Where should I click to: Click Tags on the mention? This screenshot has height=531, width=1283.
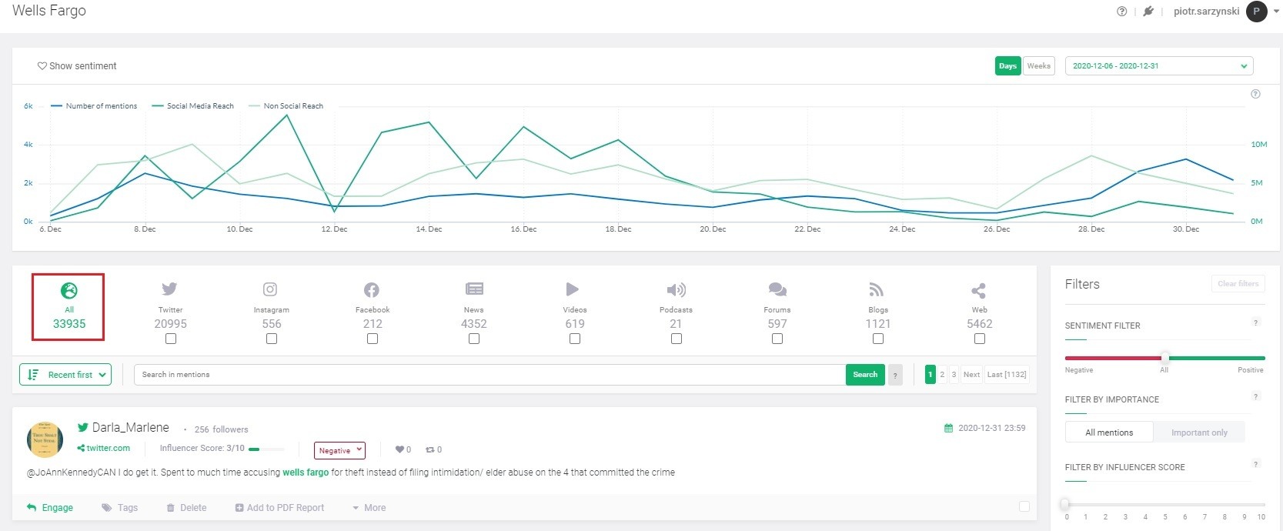[x=119, y=508]
